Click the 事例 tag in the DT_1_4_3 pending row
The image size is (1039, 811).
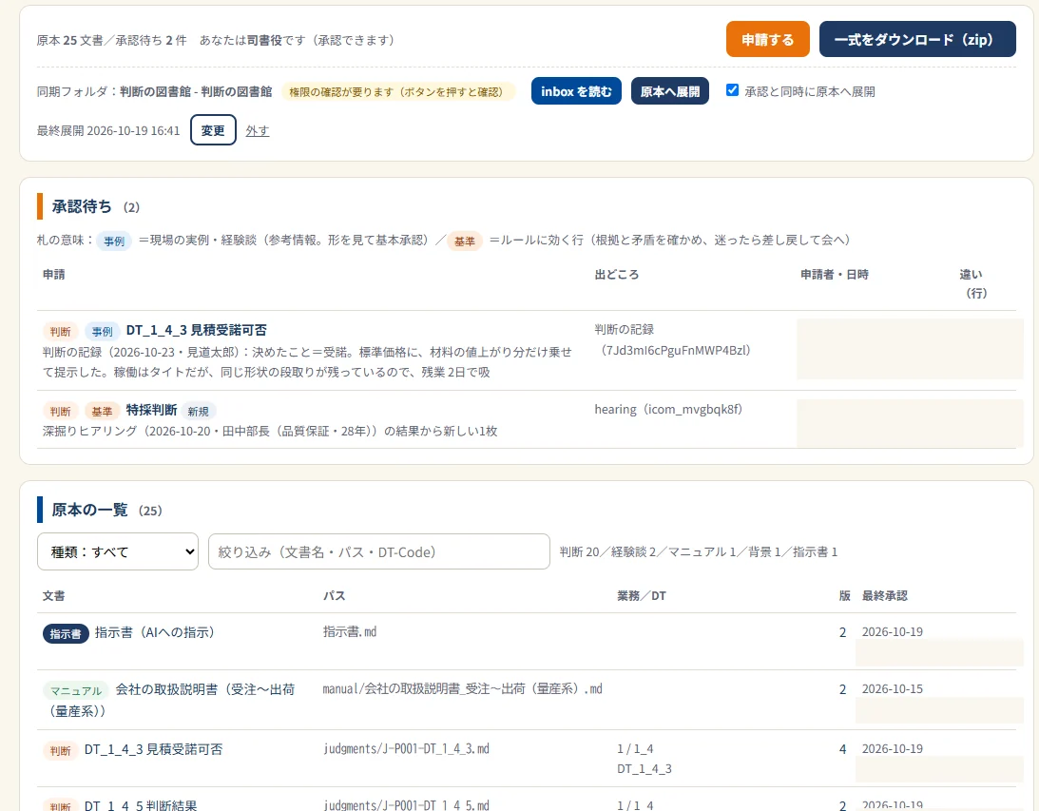pyautogui.click(x=102, y=331)
